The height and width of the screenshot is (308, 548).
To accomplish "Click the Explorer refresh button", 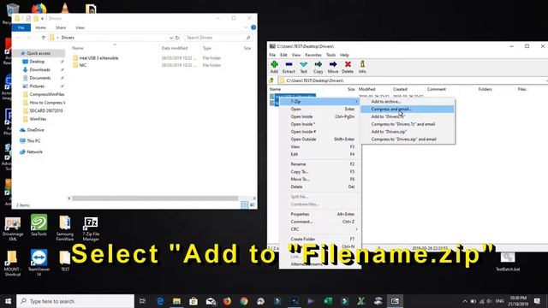I will (177, 38).
